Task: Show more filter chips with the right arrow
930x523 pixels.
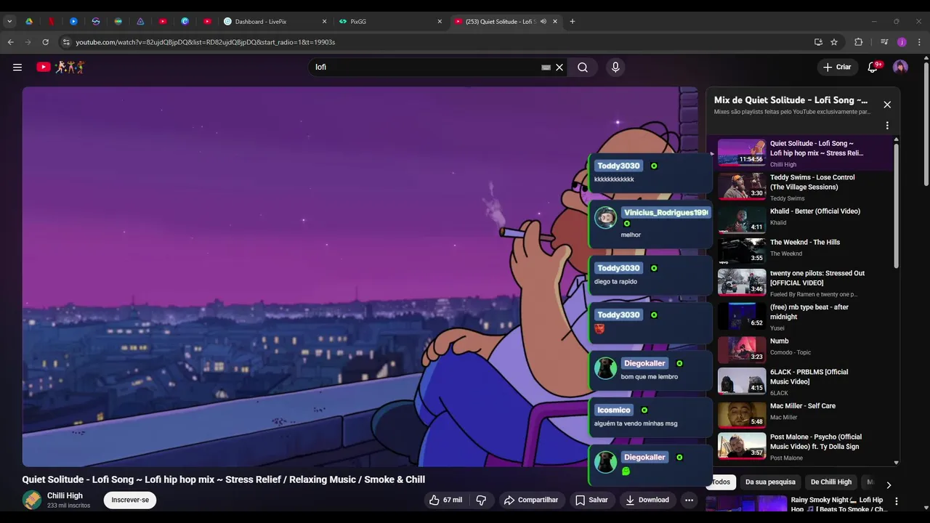Action: 888,485
